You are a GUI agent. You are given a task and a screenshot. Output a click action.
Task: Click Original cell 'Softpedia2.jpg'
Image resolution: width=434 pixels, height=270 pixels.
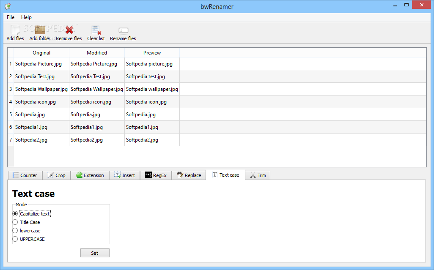(41, 140)
